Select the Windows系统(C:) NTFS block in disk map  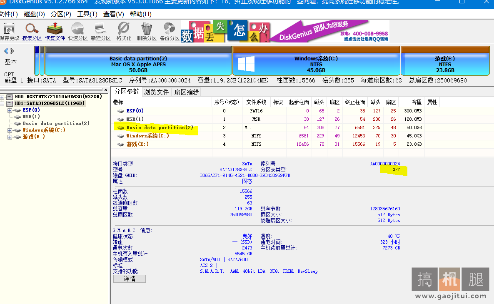316,61
